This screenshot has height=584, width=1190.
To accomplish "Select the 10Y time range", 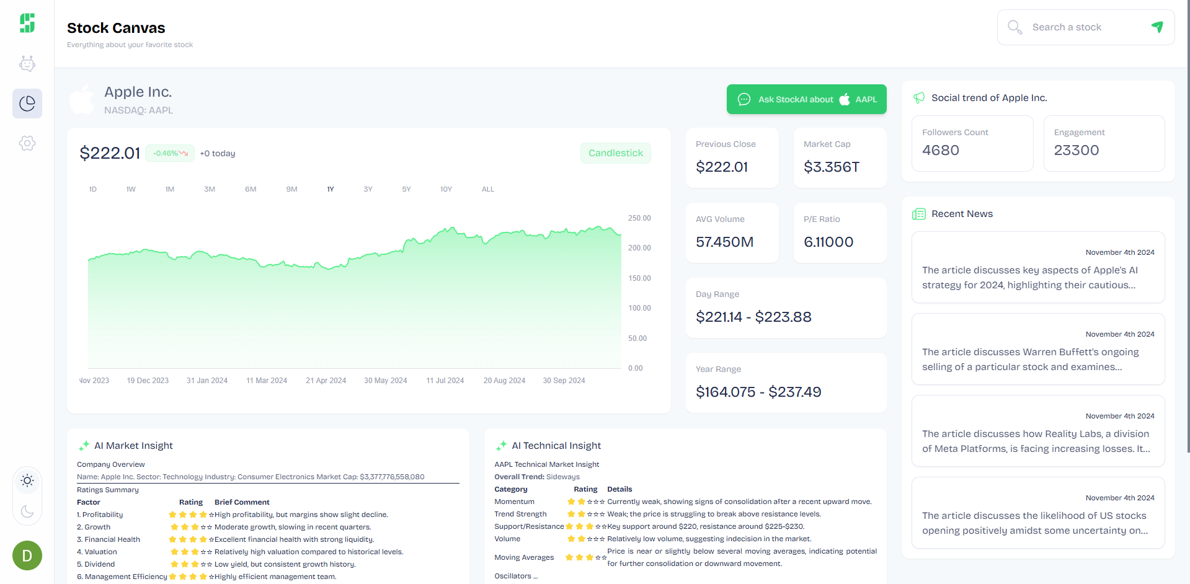I will 446,189.
